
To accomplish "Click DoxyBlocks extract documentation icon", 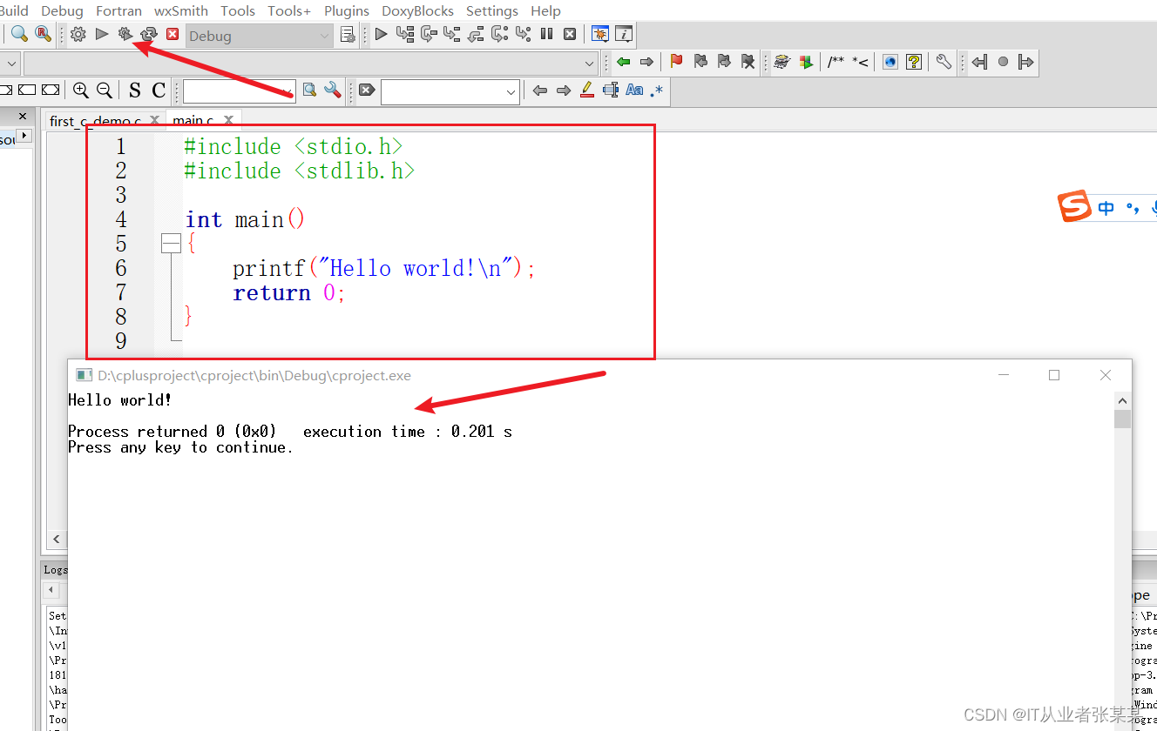I will [x=806, y=62].
